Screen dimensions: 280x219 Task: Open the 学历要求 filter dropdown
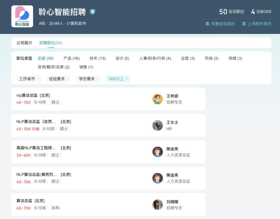coord(89,79)
